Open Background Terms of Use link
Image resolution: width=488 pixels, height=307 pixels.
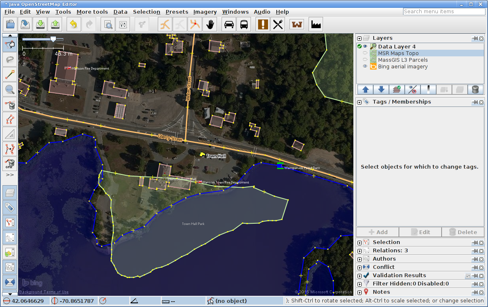click(x=44, y=292)
